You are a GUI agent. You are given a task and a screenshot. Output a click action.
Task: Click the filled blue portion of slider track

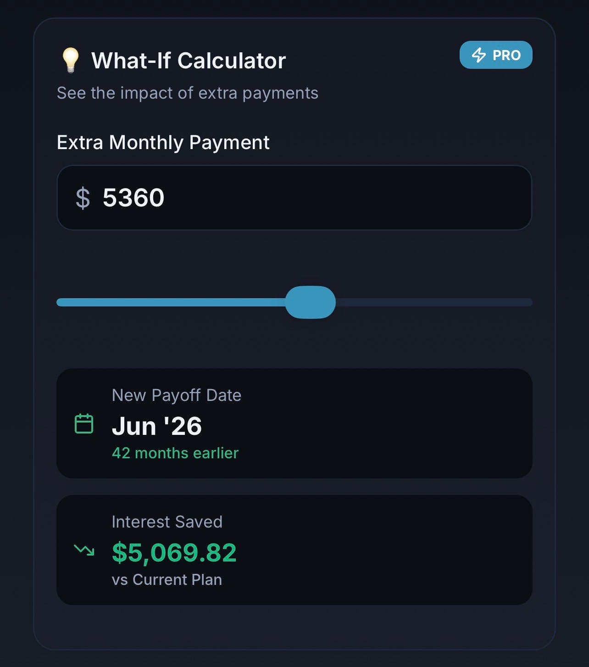(171, 302)
